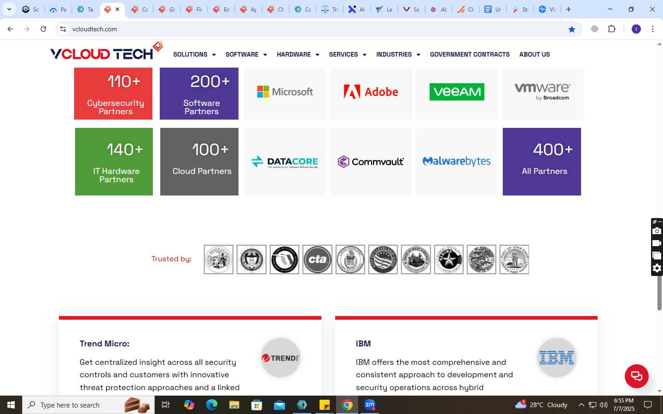
Task: Open the red live chat bubble
Action: coord(636,376)
